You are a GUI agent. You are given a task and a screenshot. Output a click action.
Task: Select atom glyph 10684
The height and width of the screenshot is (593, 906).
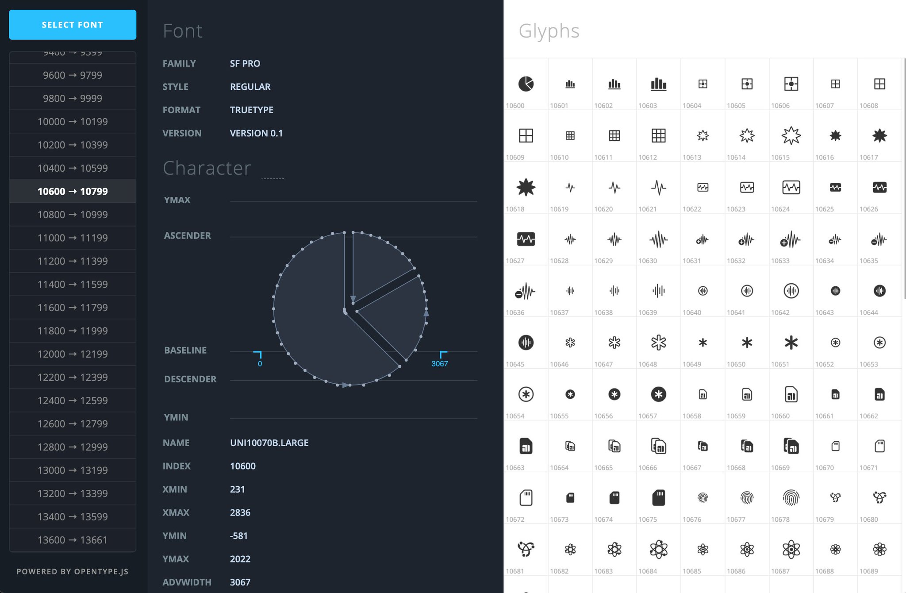coord(659,550)
